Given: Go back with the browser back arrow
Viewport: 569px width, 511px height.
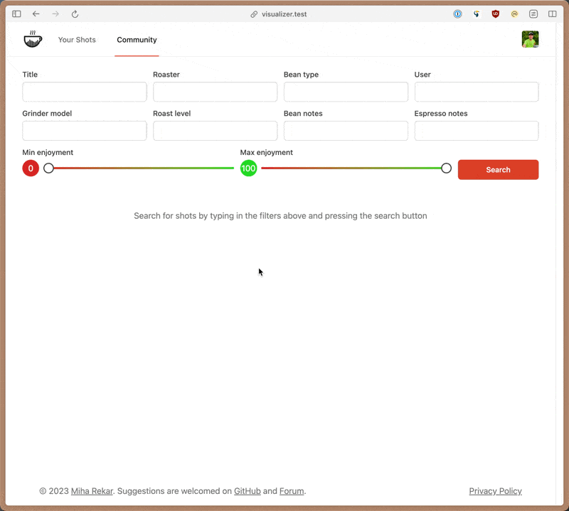Looking at the screenshot, I should [x=36, y=14].
